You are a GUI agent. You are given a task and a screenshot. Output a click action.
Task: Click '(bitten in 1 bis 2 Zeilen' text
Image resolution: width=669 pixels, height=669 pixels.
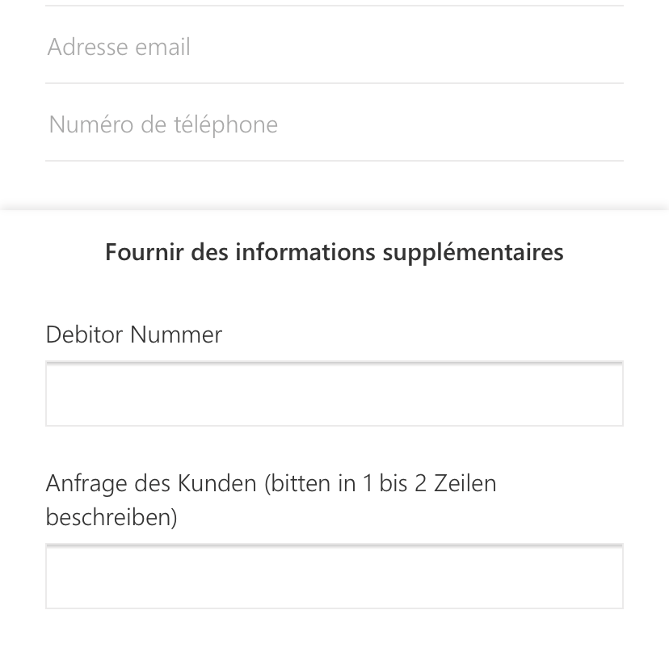pyautogui.click(x=380, y=483)
